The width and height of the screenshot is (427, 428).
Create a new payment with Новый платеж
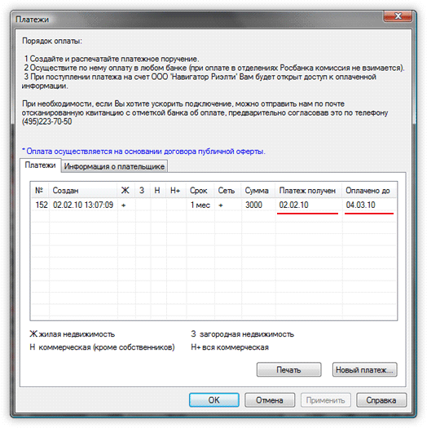tap(364, 369)
